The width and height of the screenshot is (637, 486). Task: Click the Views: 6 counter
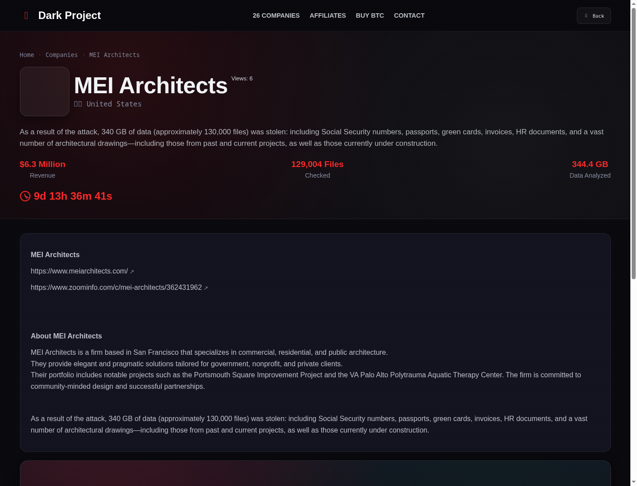[x=242, y=79]
